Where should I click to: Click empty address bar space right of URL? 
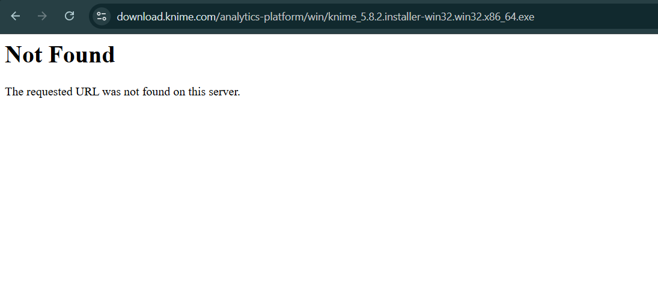(595, 16)
